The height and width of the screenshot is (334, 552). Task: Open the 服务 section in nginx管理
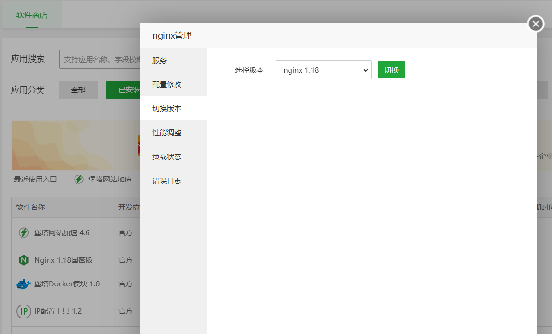tap(174, 60)
